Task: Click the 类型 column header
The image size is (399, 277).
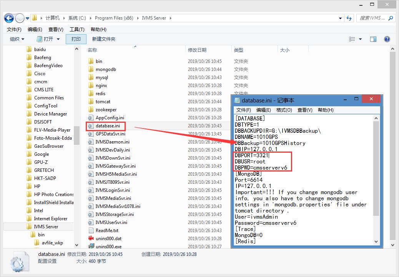Action: [x=239, y=50]
